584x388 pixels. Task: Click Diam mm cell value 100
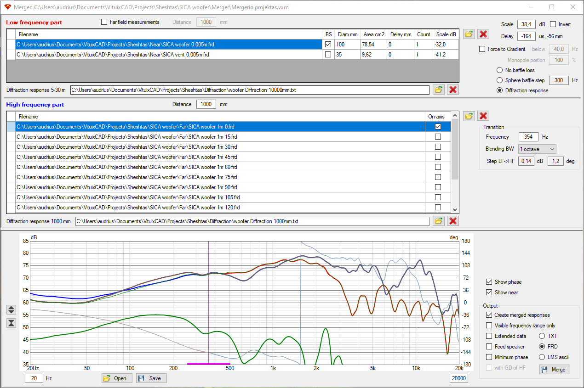click(347, 45)
